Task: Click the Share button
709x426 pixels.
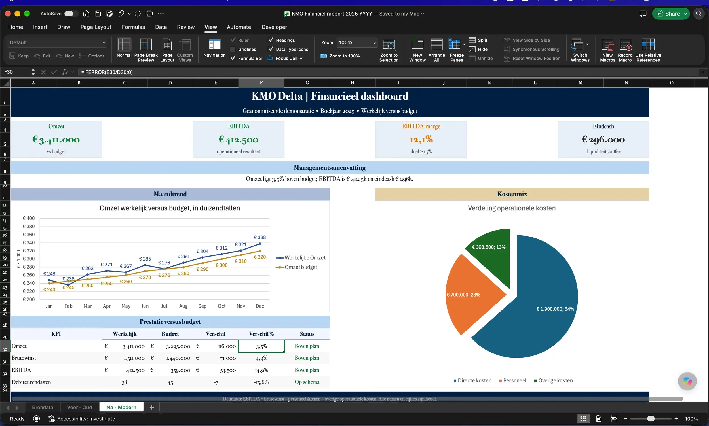Action: click(668, 14)
